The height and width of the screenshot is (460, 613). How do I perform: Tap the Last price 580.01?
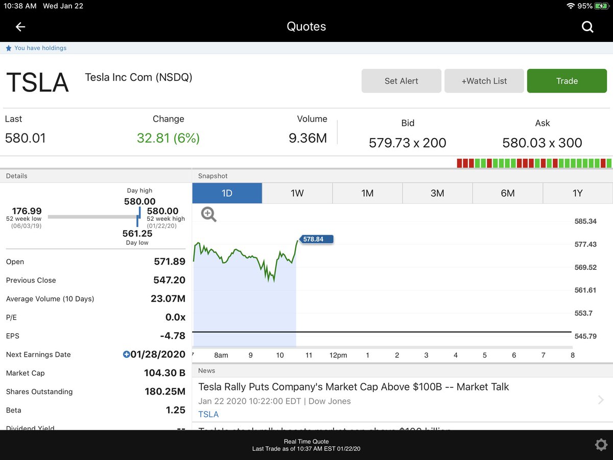[x=25, y=138]
